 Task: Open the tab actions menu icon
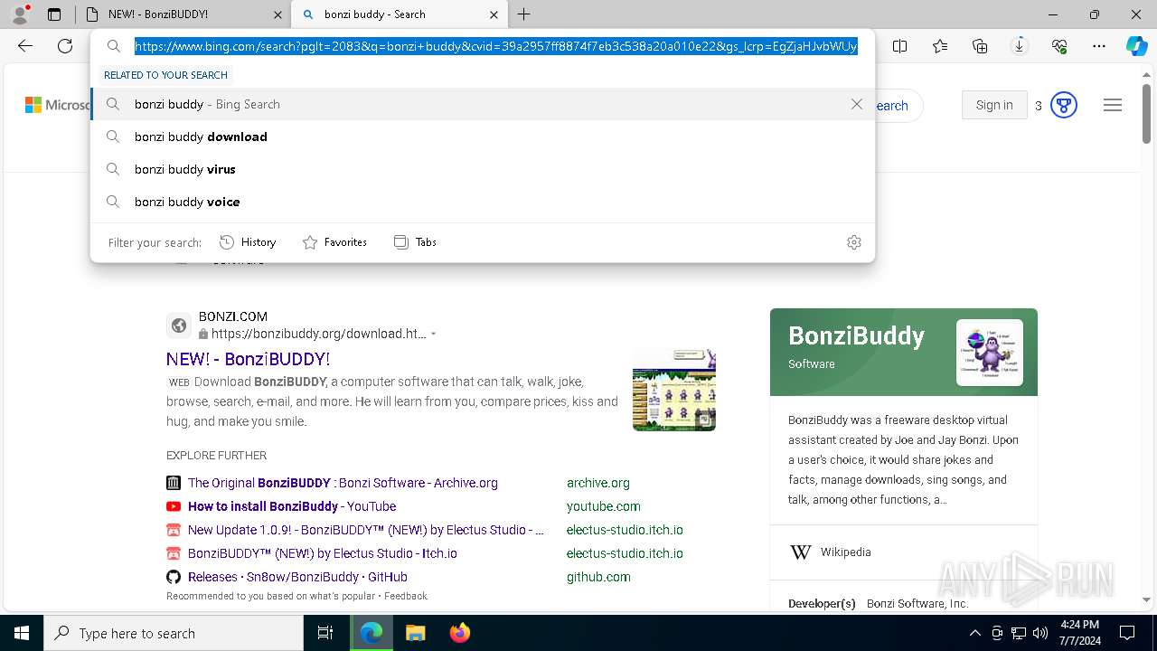54,14
